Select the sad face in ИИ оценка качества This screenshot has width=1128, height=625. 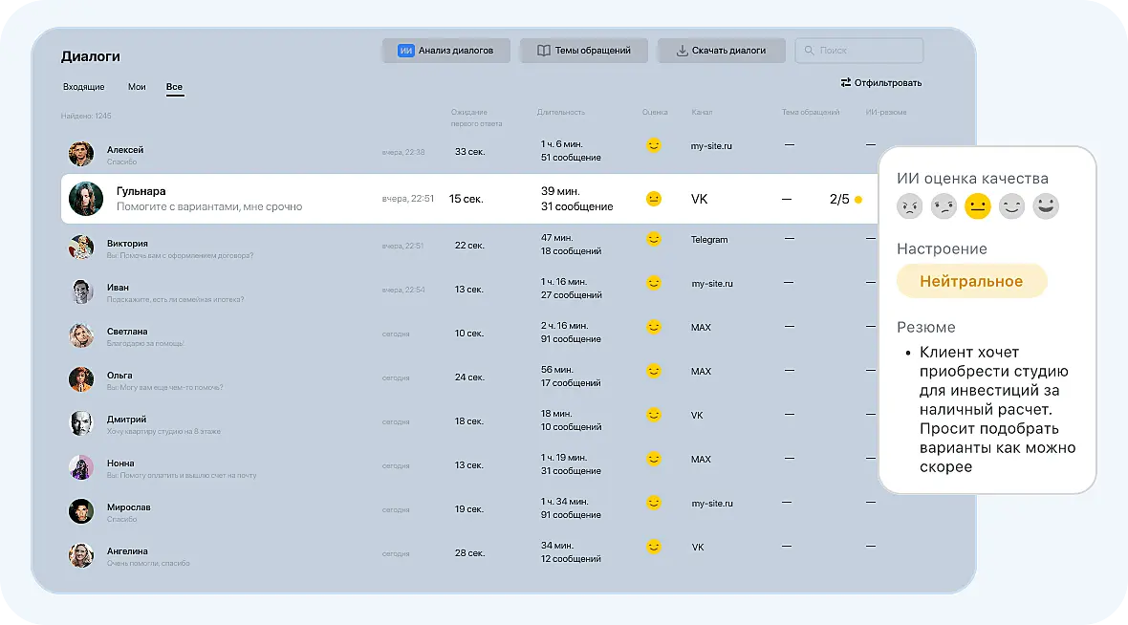(x=944, y=206)
